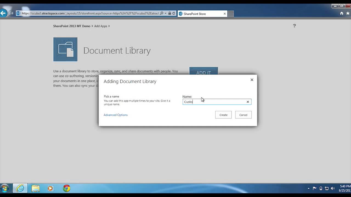Click the 'Pick a name' label text
The width and height of the screenshot is (351, 197).
pyautogui.click(x=111, y=96)
